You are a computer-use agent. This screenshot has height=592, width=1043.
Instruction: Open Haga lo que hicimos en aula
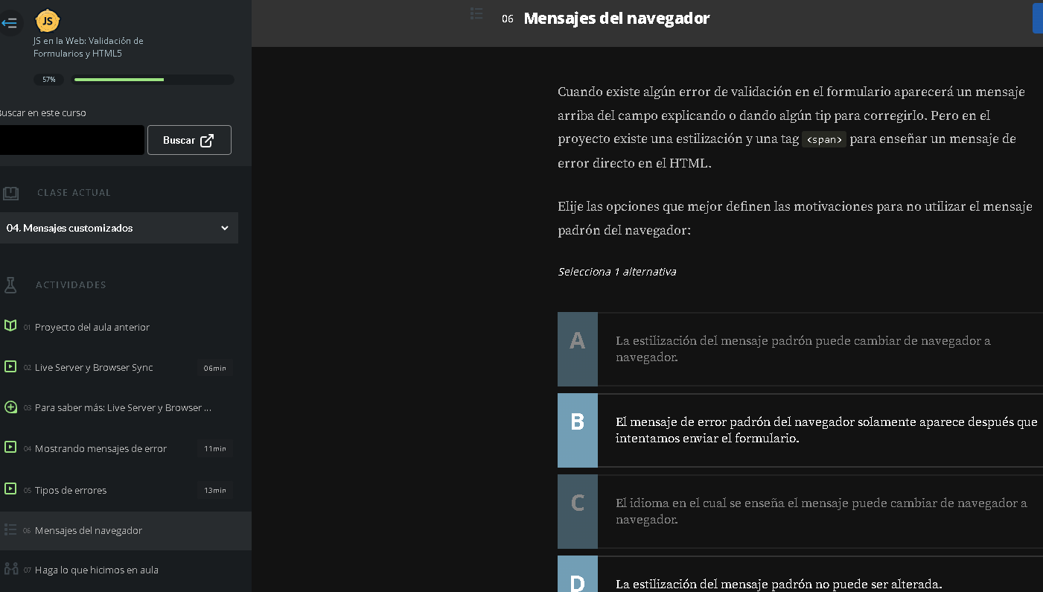[x=97, y=570]
